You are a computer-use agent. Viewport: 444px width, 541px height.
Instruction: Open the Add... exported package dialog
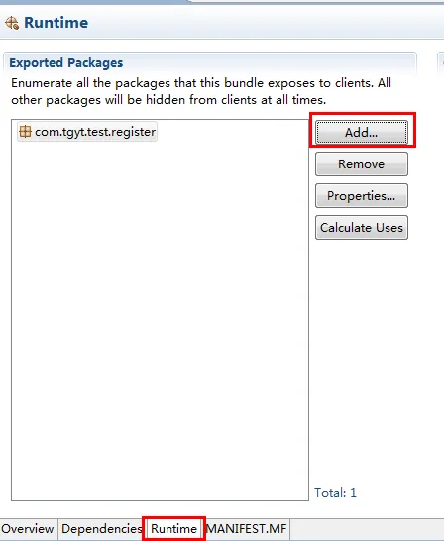pos(362,132)
